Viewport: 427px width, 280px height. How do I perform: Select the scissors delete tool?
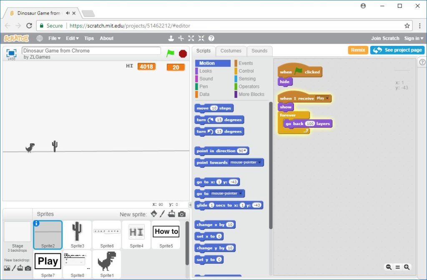(181, 38)
